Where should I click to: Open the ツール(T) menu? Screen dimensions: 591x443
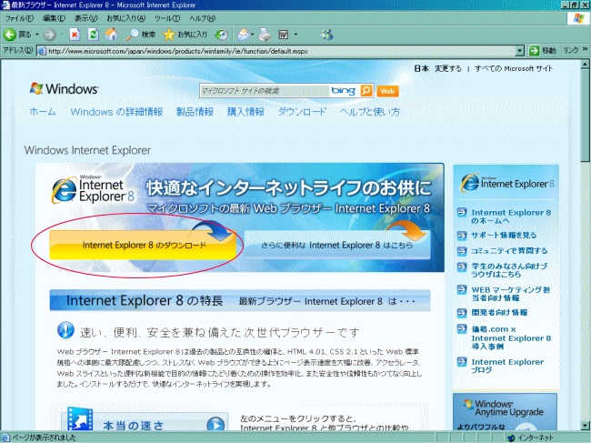click(x=167, y=18)
